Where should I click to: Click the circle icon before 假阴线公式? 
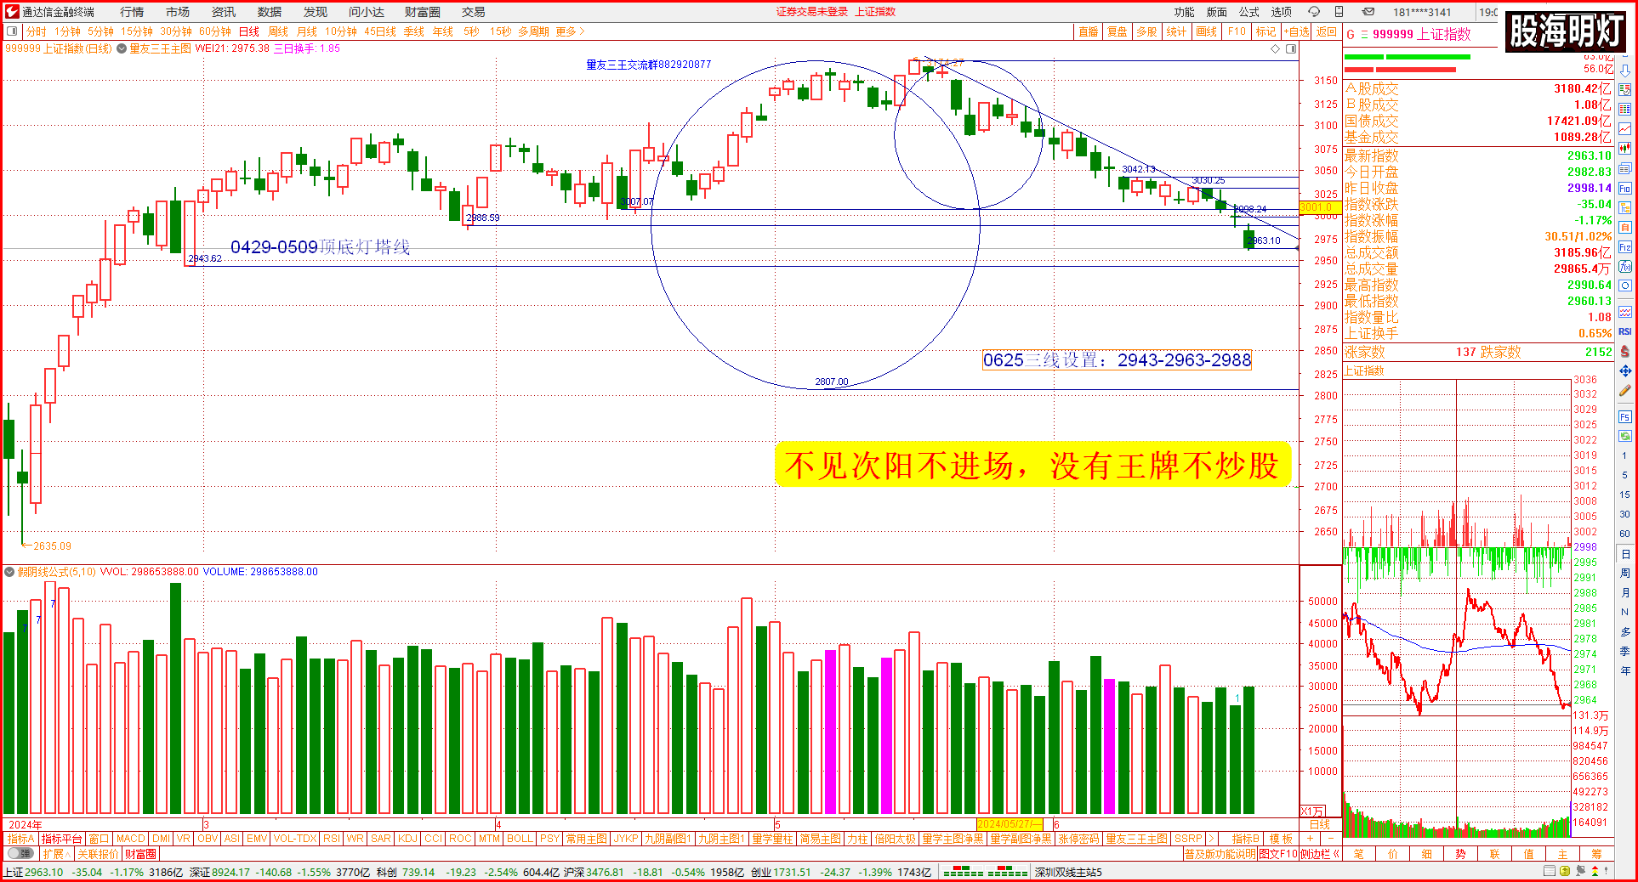[9, 572]
